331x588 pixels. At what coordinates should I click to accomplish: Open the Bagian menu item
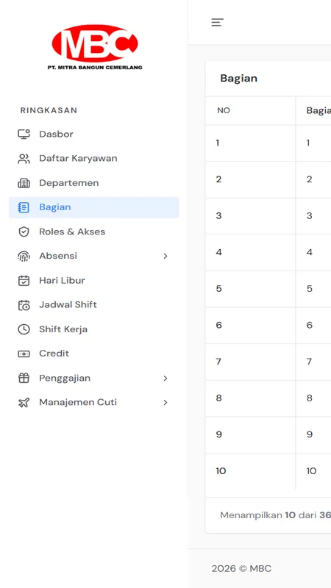click(94, 207)
